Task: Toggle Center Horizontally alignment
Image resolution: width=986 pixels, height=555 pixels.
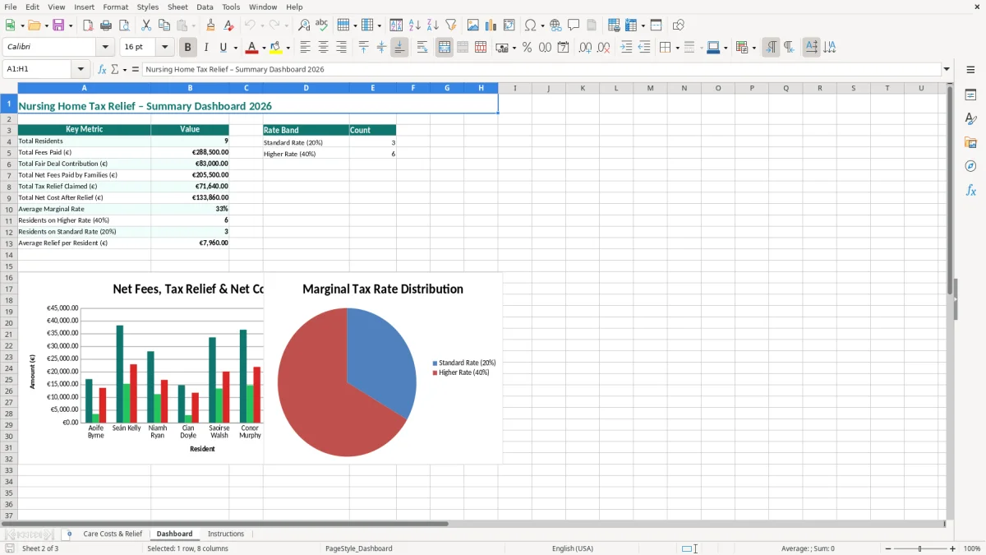Action: click(324, 48)
